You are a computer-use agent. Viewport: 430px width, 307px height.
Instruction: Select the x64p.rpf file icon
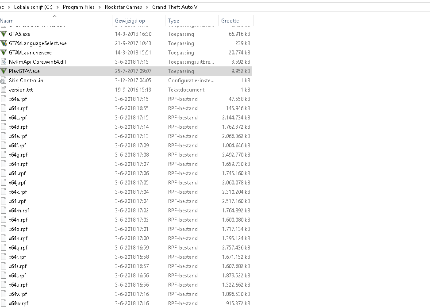pos(4,238)
